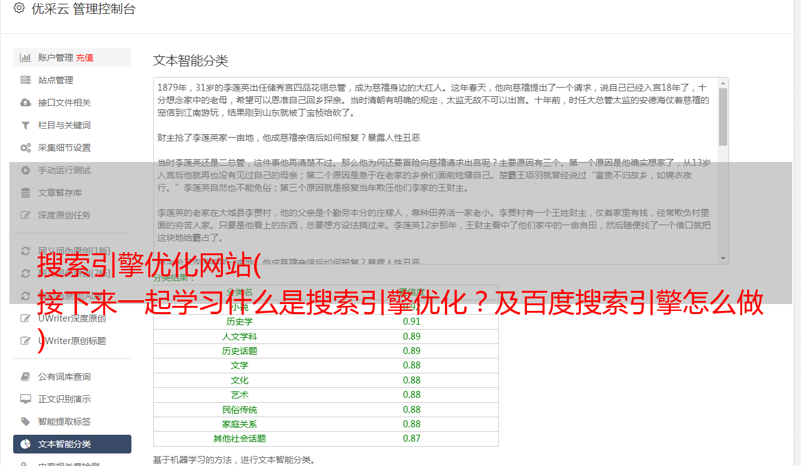Click the pie chart icon for 文本智能分类

26,444
